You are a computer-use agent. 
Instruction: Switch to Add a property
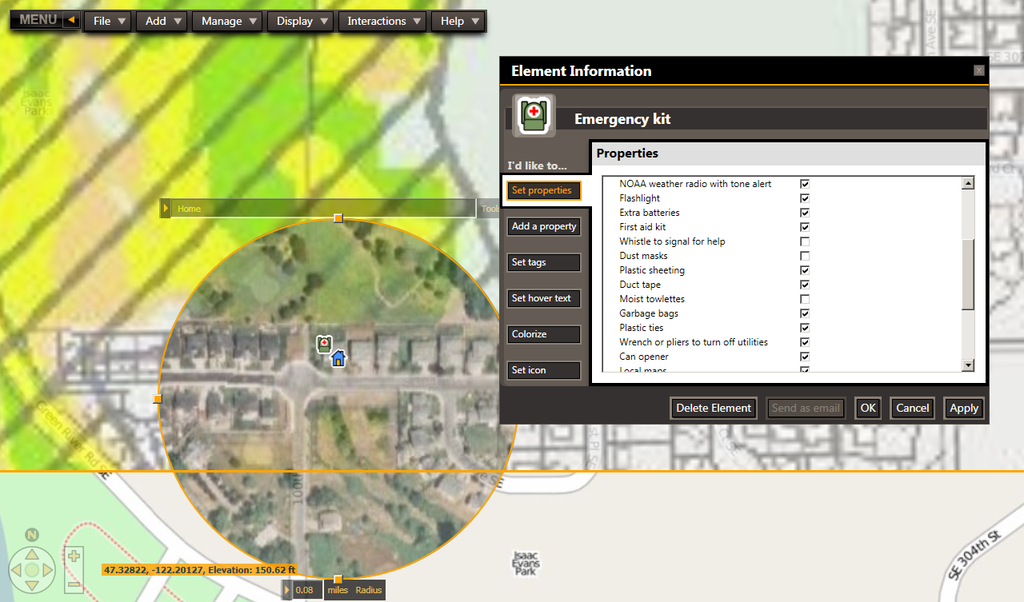[x=544, y=226]
